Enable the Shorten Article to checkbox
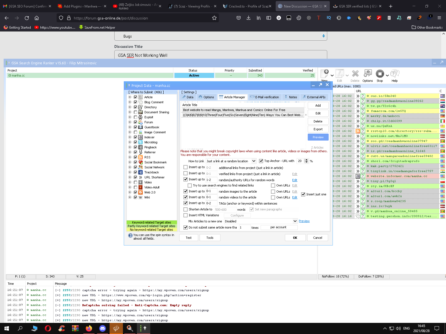 tap(186, 209)
